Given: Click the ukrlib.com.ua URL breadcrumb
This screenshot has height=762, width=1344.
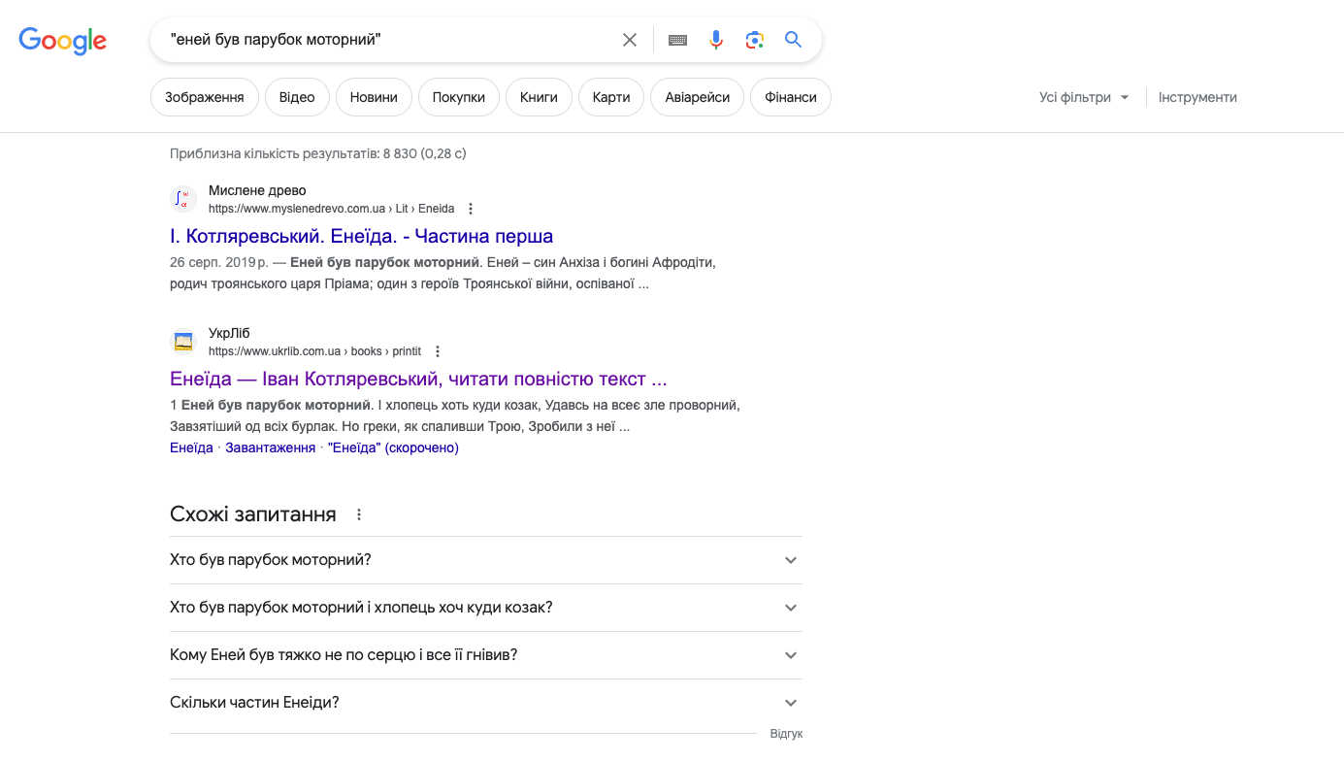Looking at the screenshot, I should click(314, 351).
